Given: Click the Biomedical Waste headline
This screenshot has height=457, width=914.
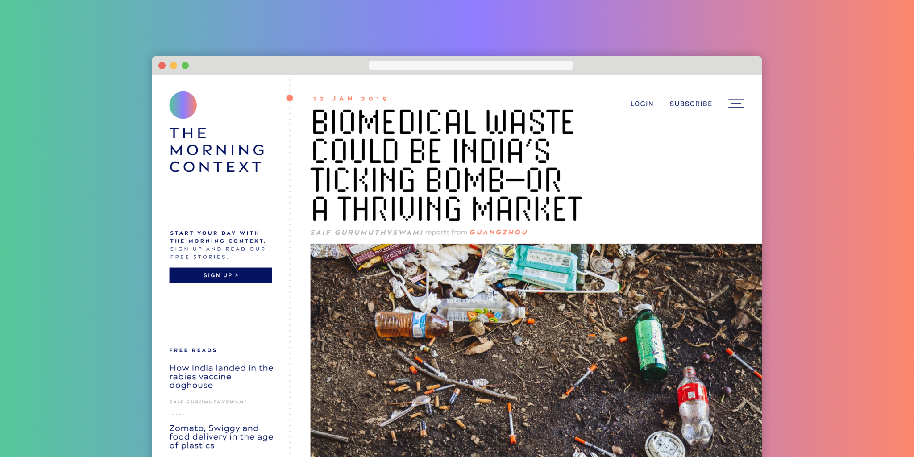Looking at the screenshot, I should click(446, 166).
